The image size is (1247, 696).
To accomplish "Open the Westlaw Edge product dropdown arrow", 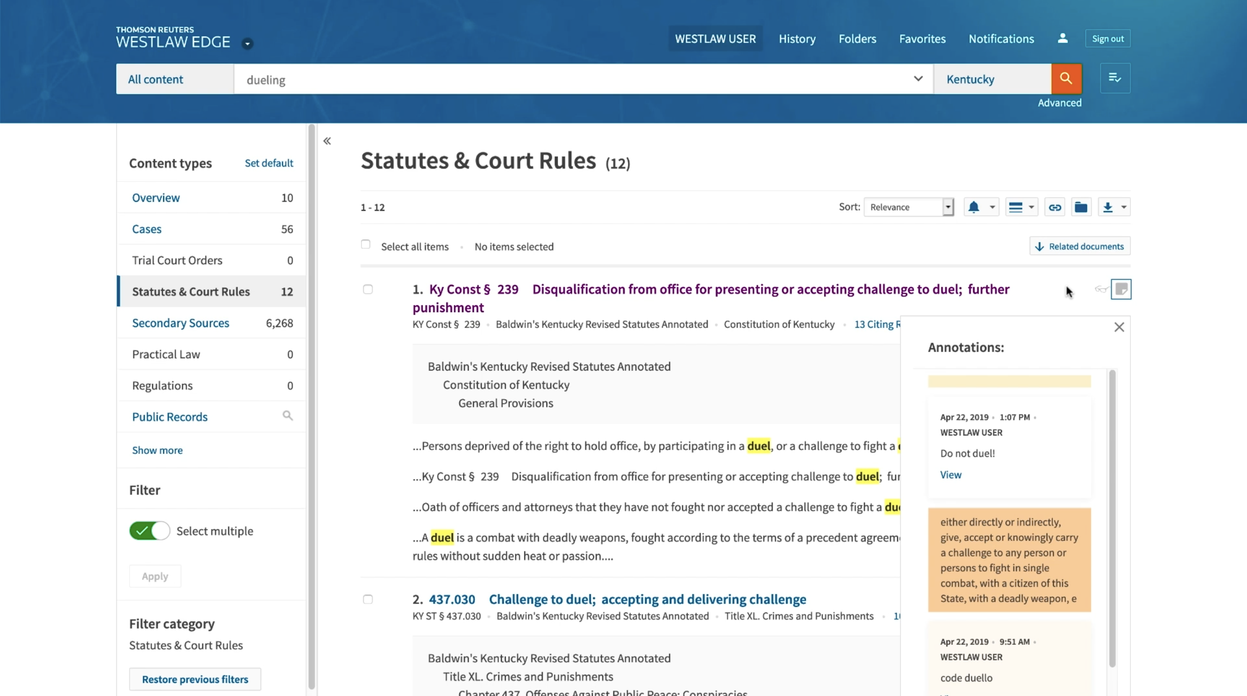I will (x=247, y=44).
